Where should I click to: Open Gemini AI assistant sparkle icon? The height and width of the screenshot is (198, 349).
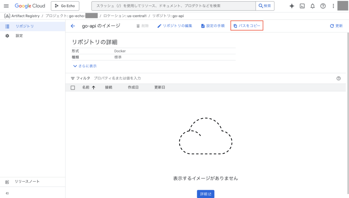pyautogui.click(x=292, y=6)
